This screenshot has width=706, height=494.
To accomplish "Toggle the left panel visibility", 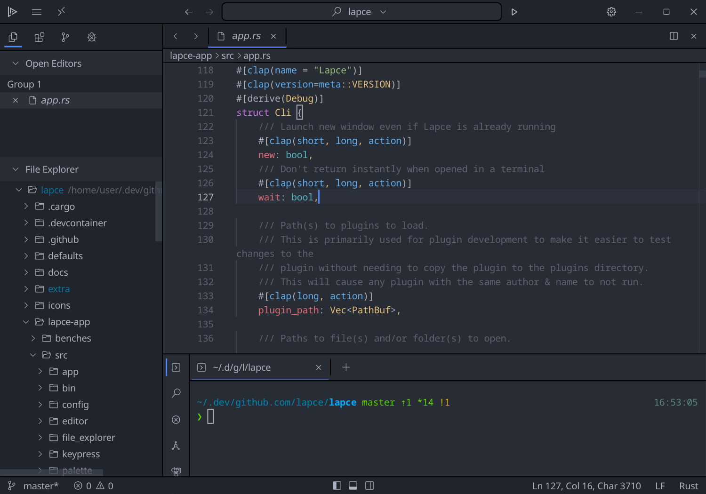I will [x=337, y=486].
